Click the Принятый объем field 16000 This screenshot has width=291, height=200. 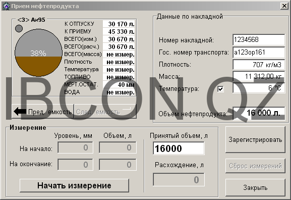[179, 148]
